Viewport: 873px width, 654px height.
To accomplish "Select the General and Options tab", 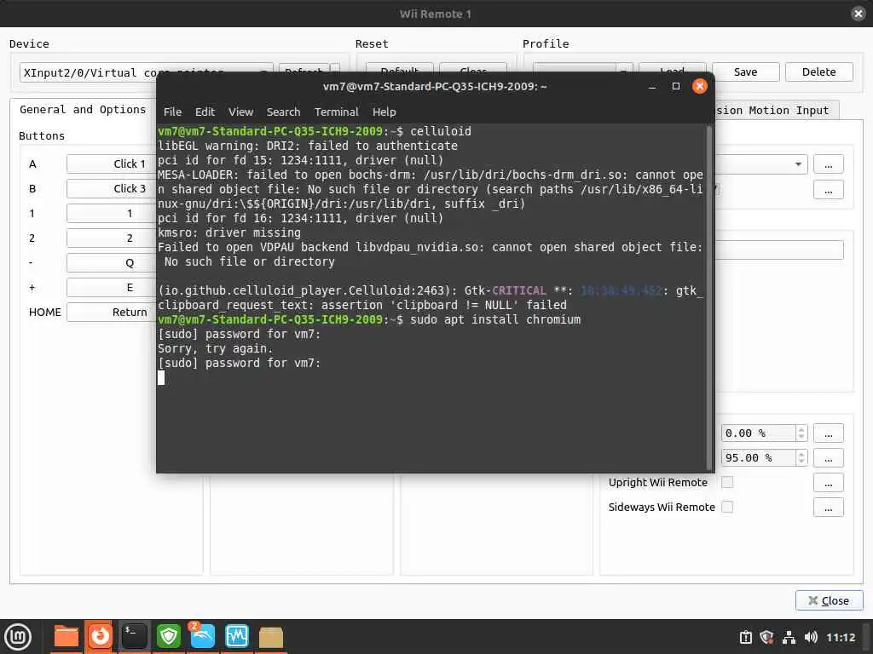I will pos(83,110).
